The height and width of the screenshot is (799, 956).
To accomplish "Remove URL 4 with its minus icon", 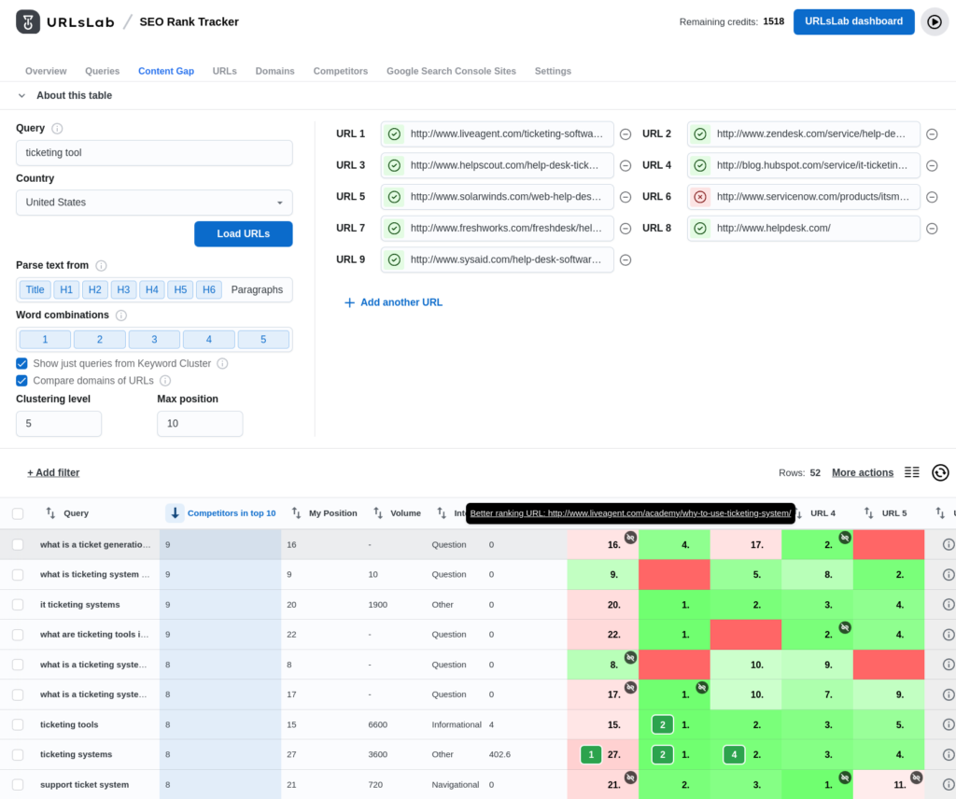I will pos(932,166).
